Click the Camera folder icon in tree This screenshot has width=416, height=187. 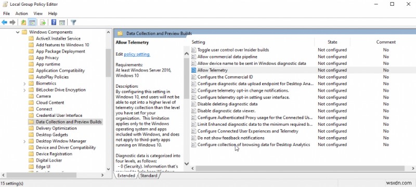(x=31, y=96)
